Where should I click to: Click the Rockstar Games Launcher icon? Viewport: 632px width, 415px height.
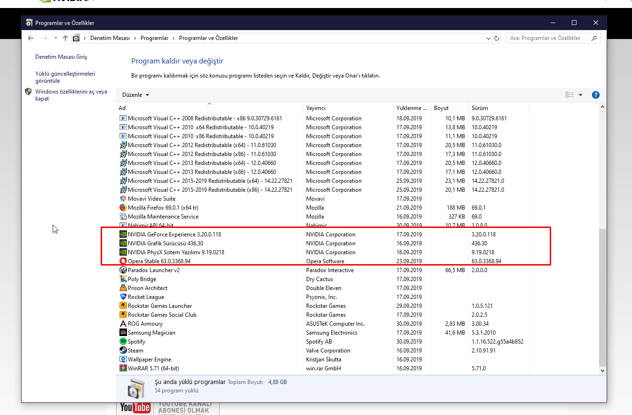pos(123,306)
